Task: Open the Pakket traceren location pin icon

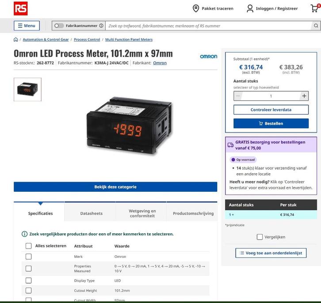Action: [196, 8]
